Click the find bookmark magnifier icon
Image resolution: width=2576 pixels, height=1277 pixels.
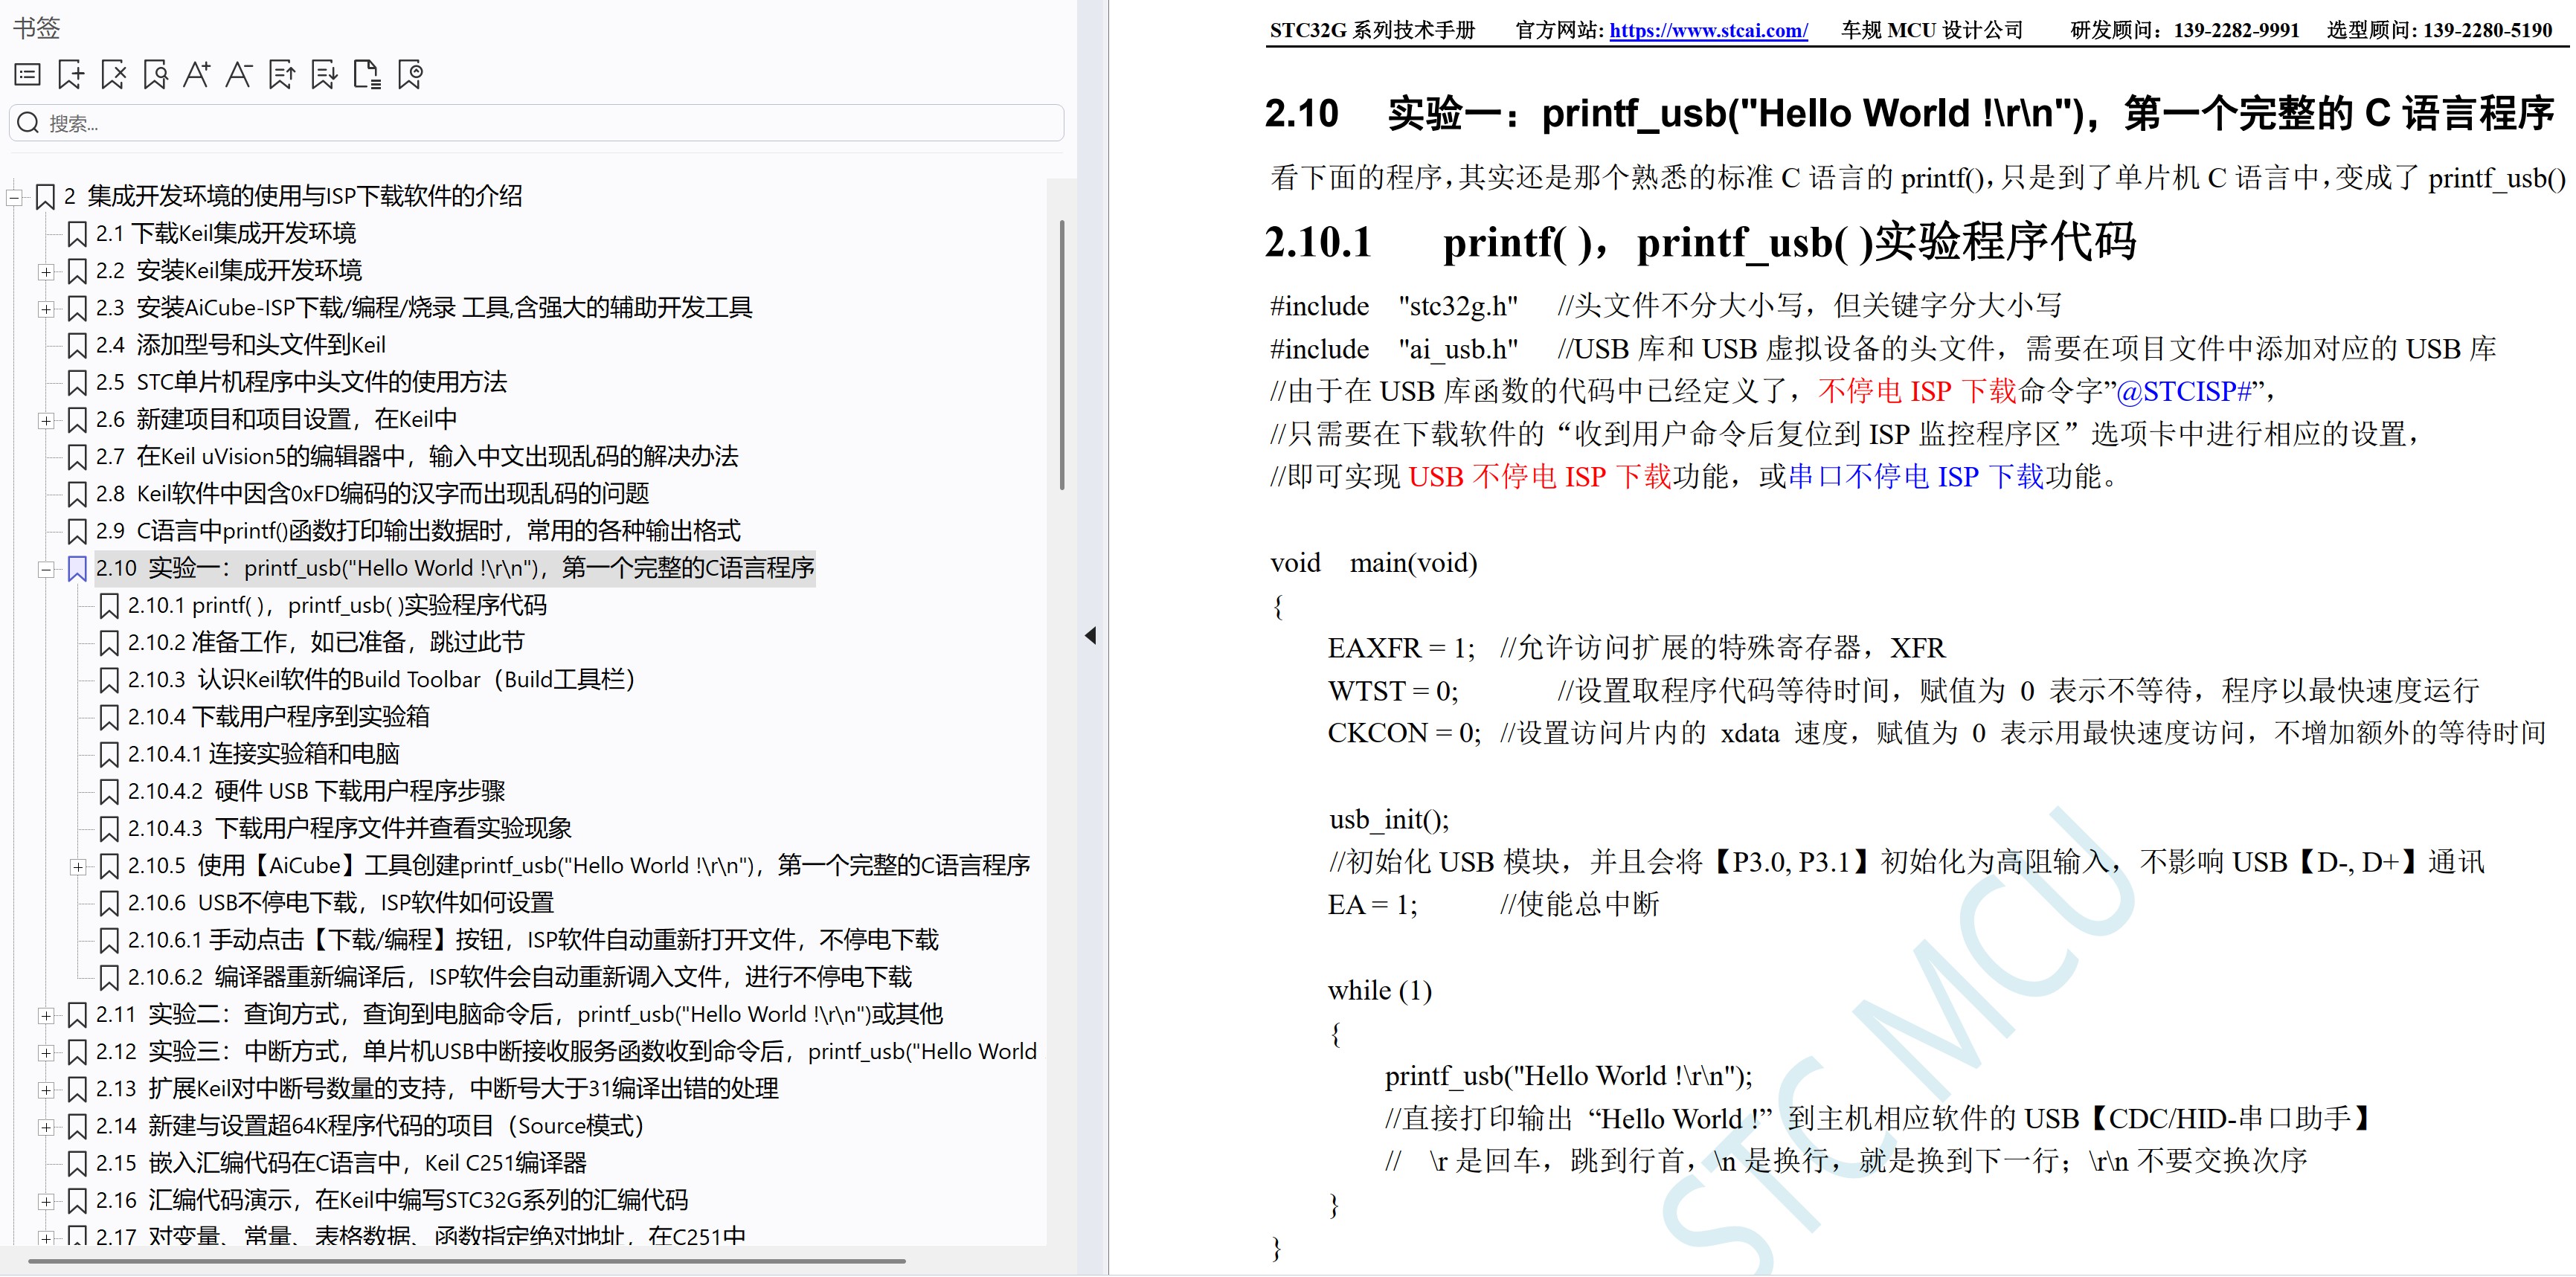tap(155, 74)
